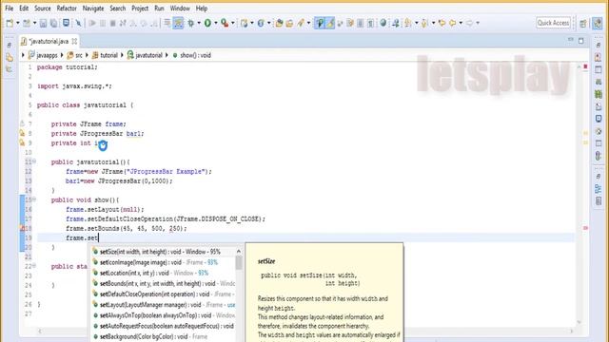Expand the New Java Class dropdown
Viewport: 609px width, 342px height.
(x=268, y=23)
